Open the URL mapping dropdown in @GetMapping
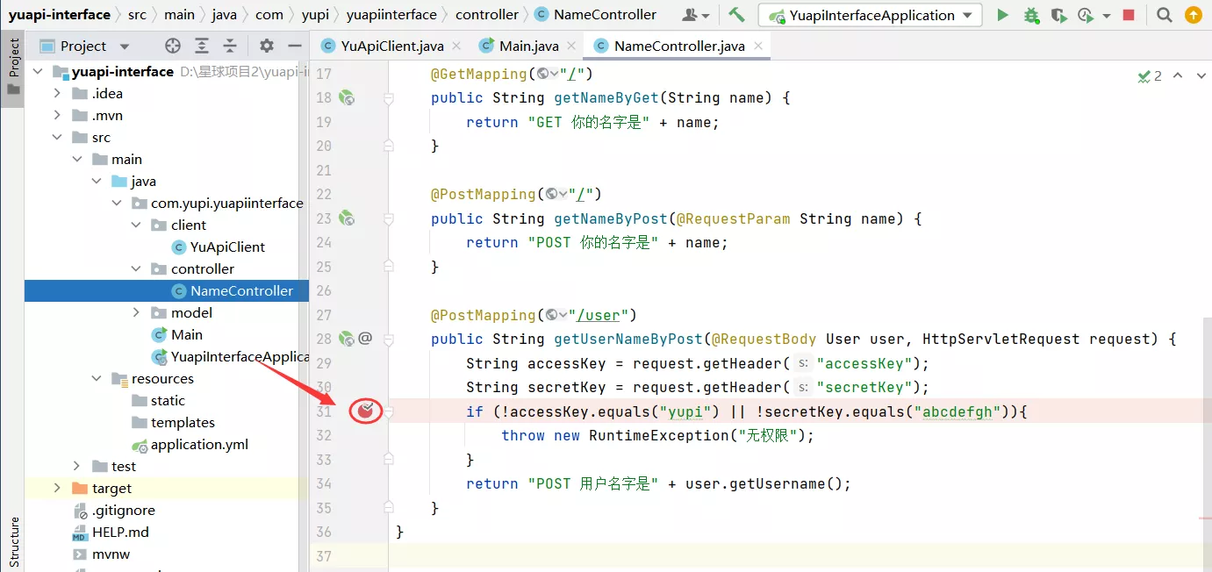 coord(548,74)
